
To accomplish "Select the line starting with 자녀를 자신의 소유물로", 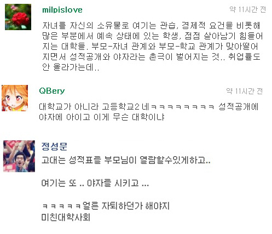I will (151, 25).
